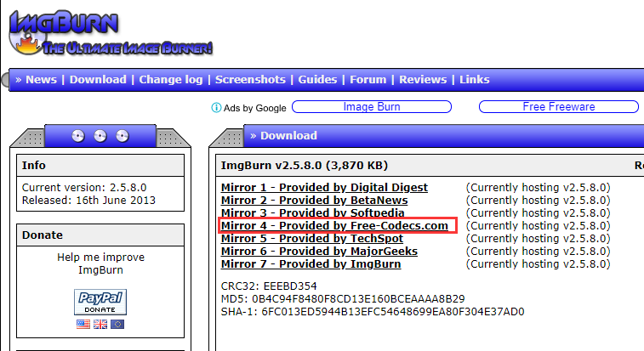The image size is (644, 351).
Task: Download from Mirror 3 Softpedia
Action: (x=312, y=213)
